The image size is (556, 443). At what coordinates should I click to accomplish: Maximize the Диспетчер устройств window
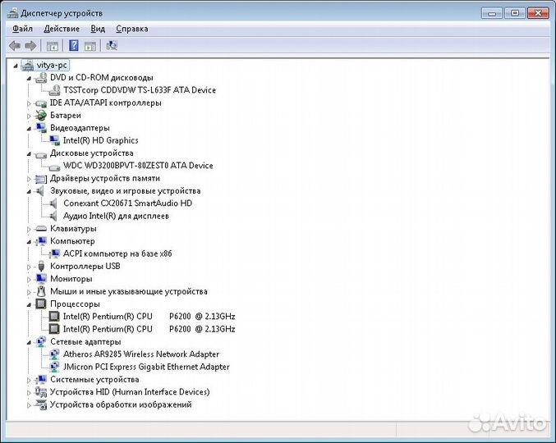(515, 13)
